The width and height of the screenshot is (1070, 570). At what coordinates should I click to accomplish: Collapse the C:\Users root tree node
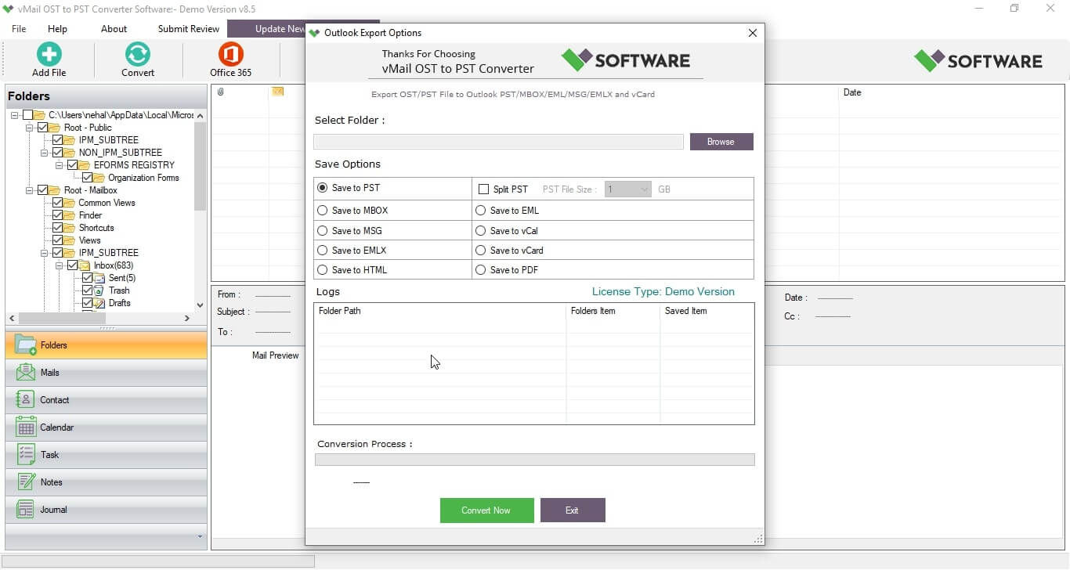point(15,115)
